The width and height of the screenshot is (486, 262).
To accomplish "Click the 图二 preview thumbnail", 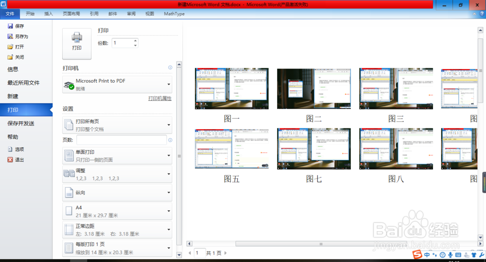I will (x=313, y=88).
